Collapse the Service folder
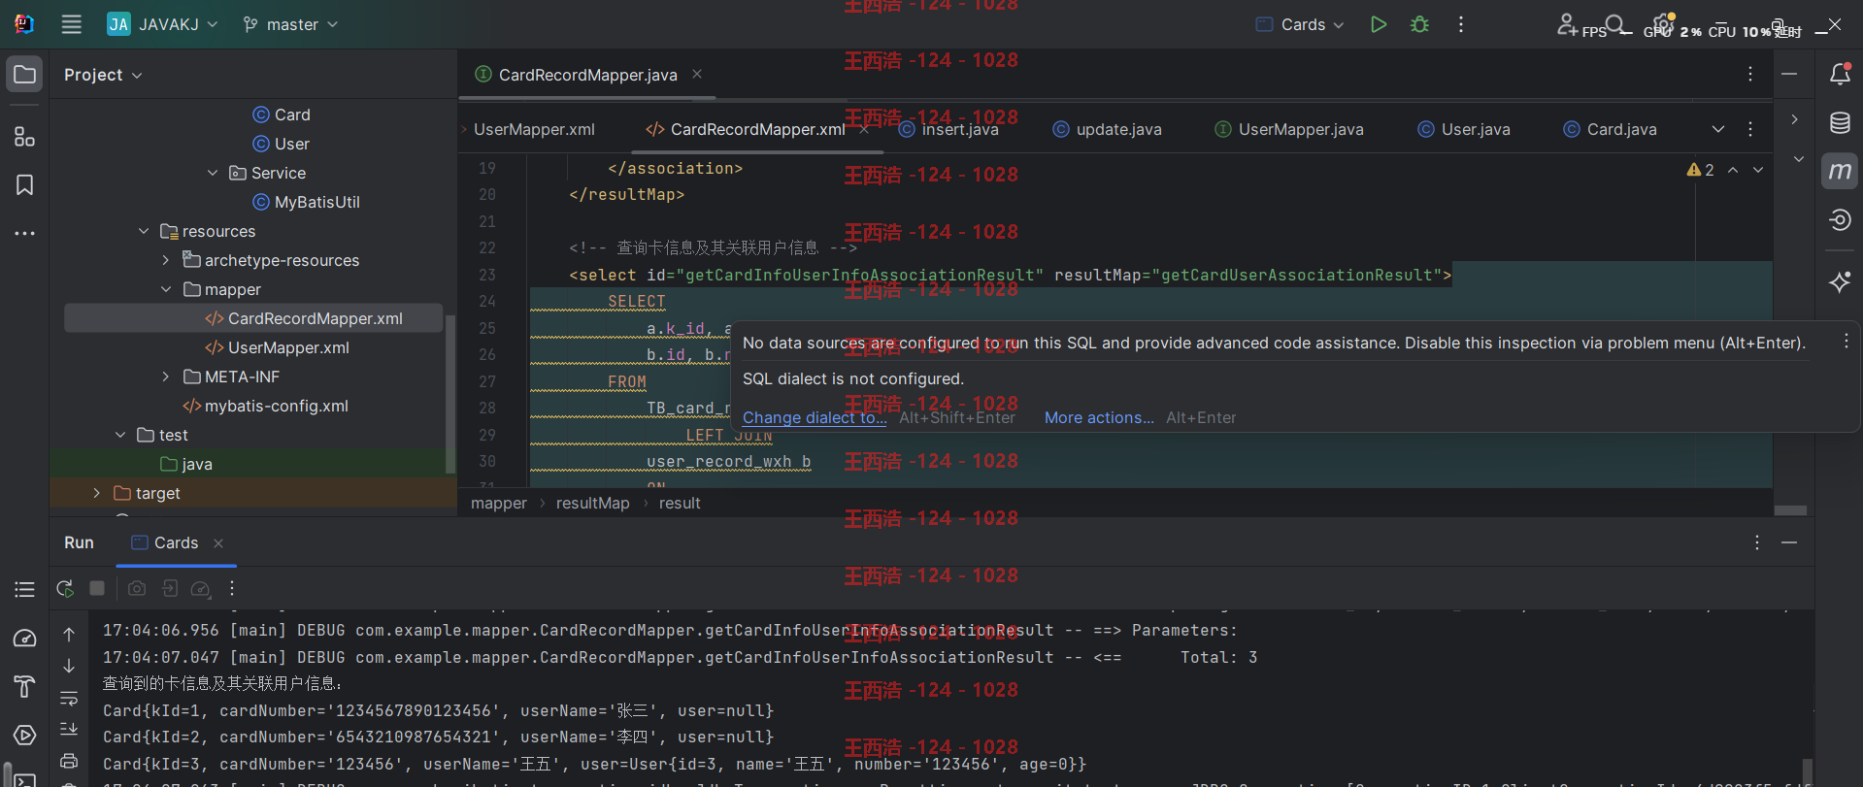The width and height of the screenshot is (1863, 787). click(x=213, y=173)
